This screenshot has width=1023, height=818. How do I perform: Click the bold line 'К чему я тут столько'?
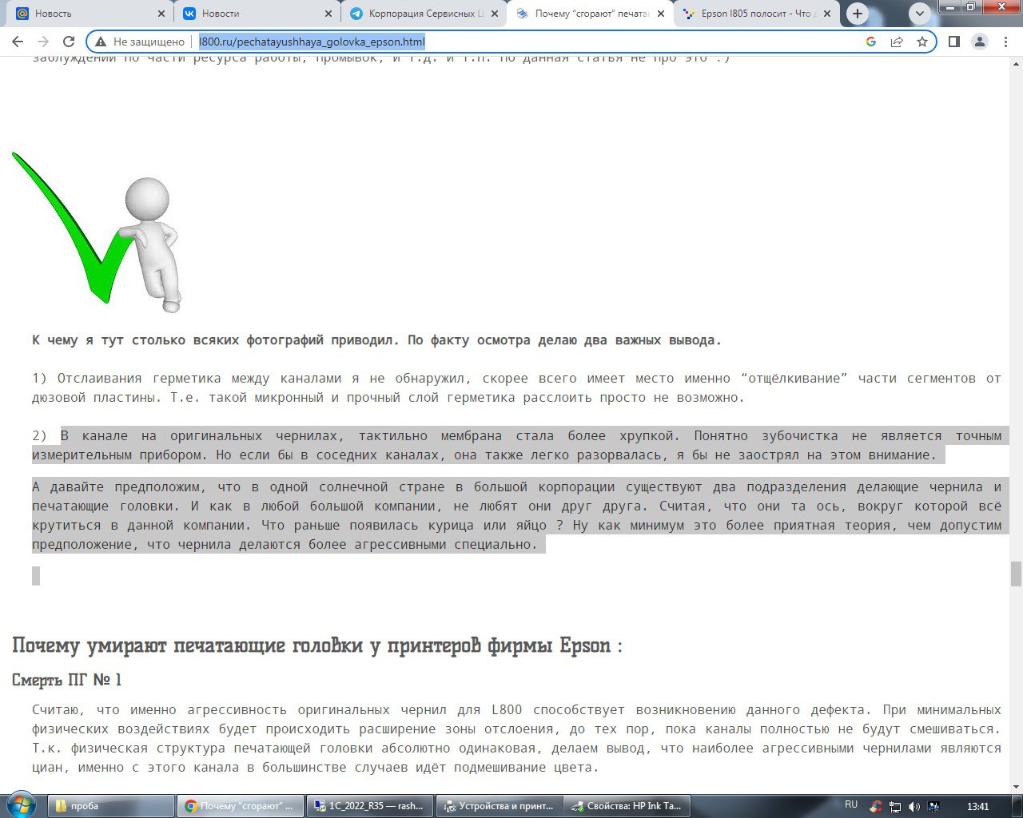(x=376, y=340)
